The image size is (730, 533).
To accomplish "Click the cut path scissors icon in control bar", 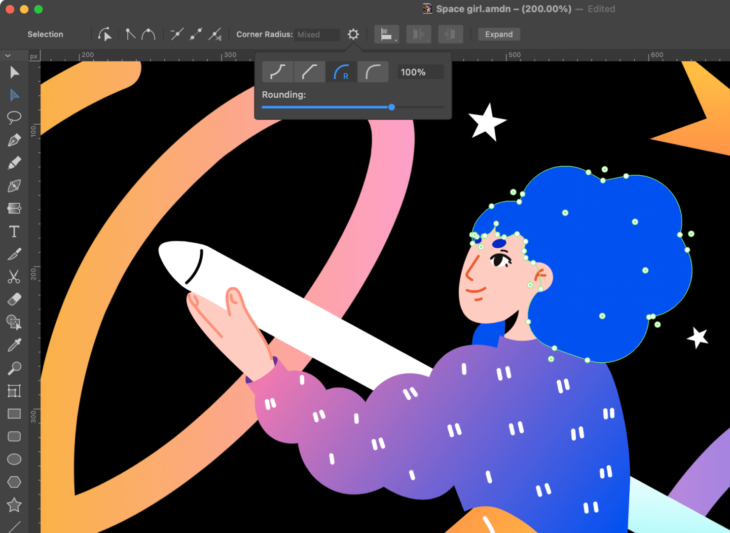I will [215, 34].
